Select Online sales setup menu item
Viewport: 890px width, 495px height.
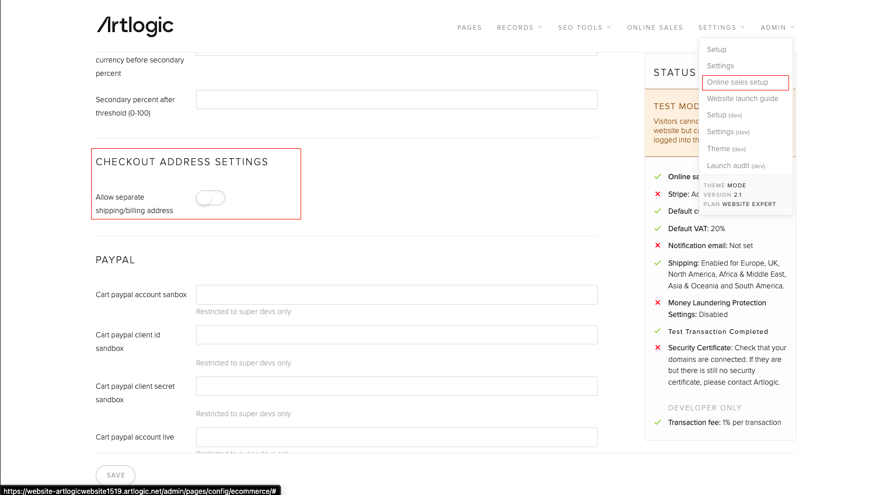(738, 82)
